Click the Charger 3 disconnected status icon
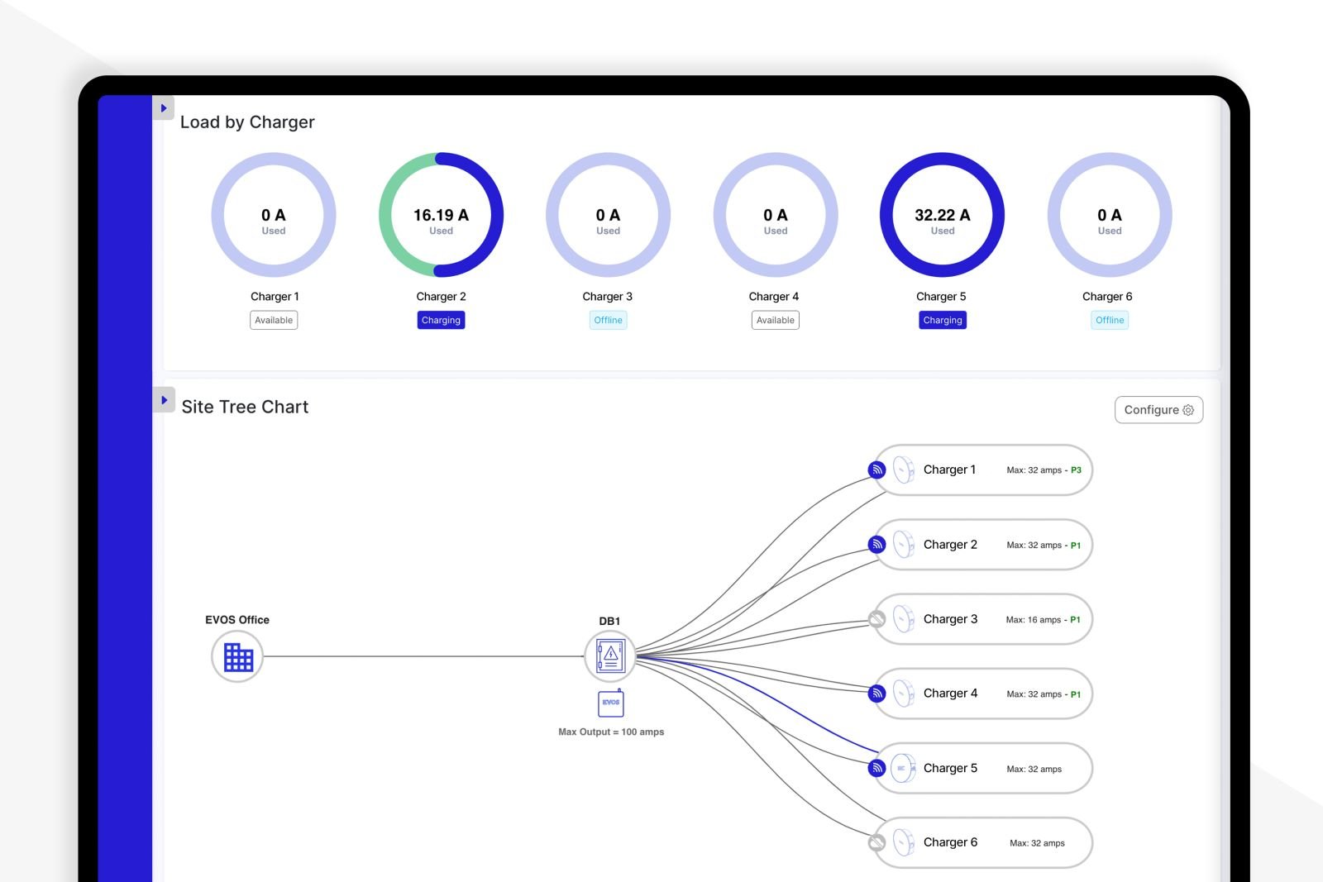Image resolution: width=1323 pixels, height=882 pixels. 877,619
